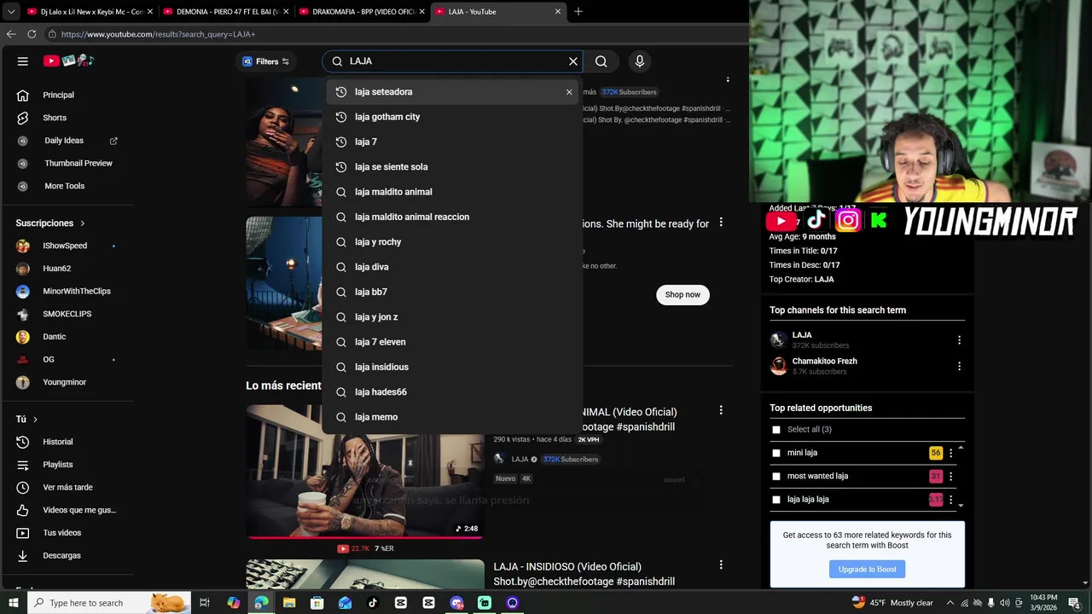Viewport: 1092px width, 614px height.
Task: Open liked videos (Videos que me gus...)
Action: 78,510
